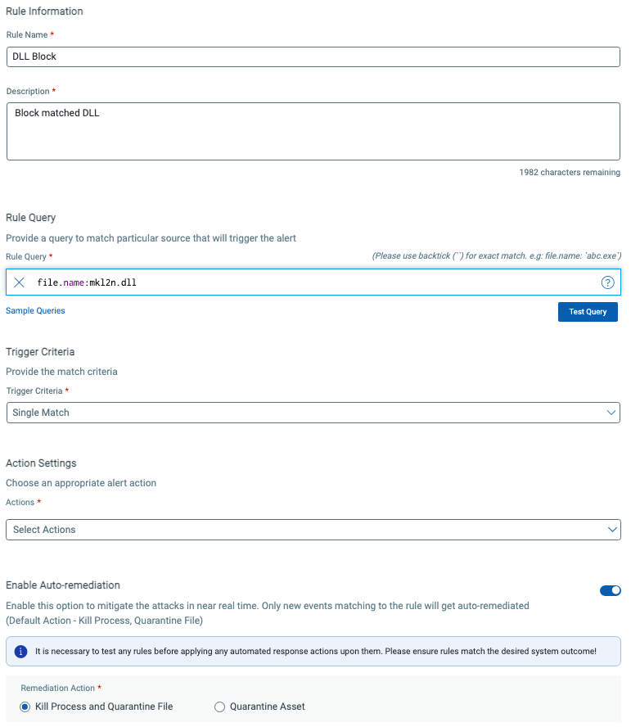Clear the rule query with the X icon
Screen dimensions: 640x727
click(x=20, y=282)
